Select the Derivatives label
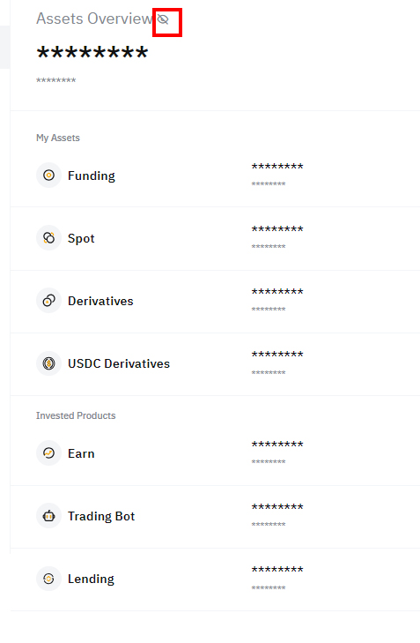Viewport: 420px width, 643px height. [x=100, y=301]
